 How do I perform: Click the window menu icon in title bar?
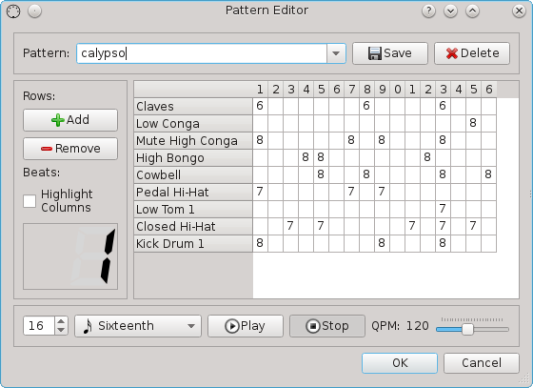pyautogui.click(x=13, y=11)
